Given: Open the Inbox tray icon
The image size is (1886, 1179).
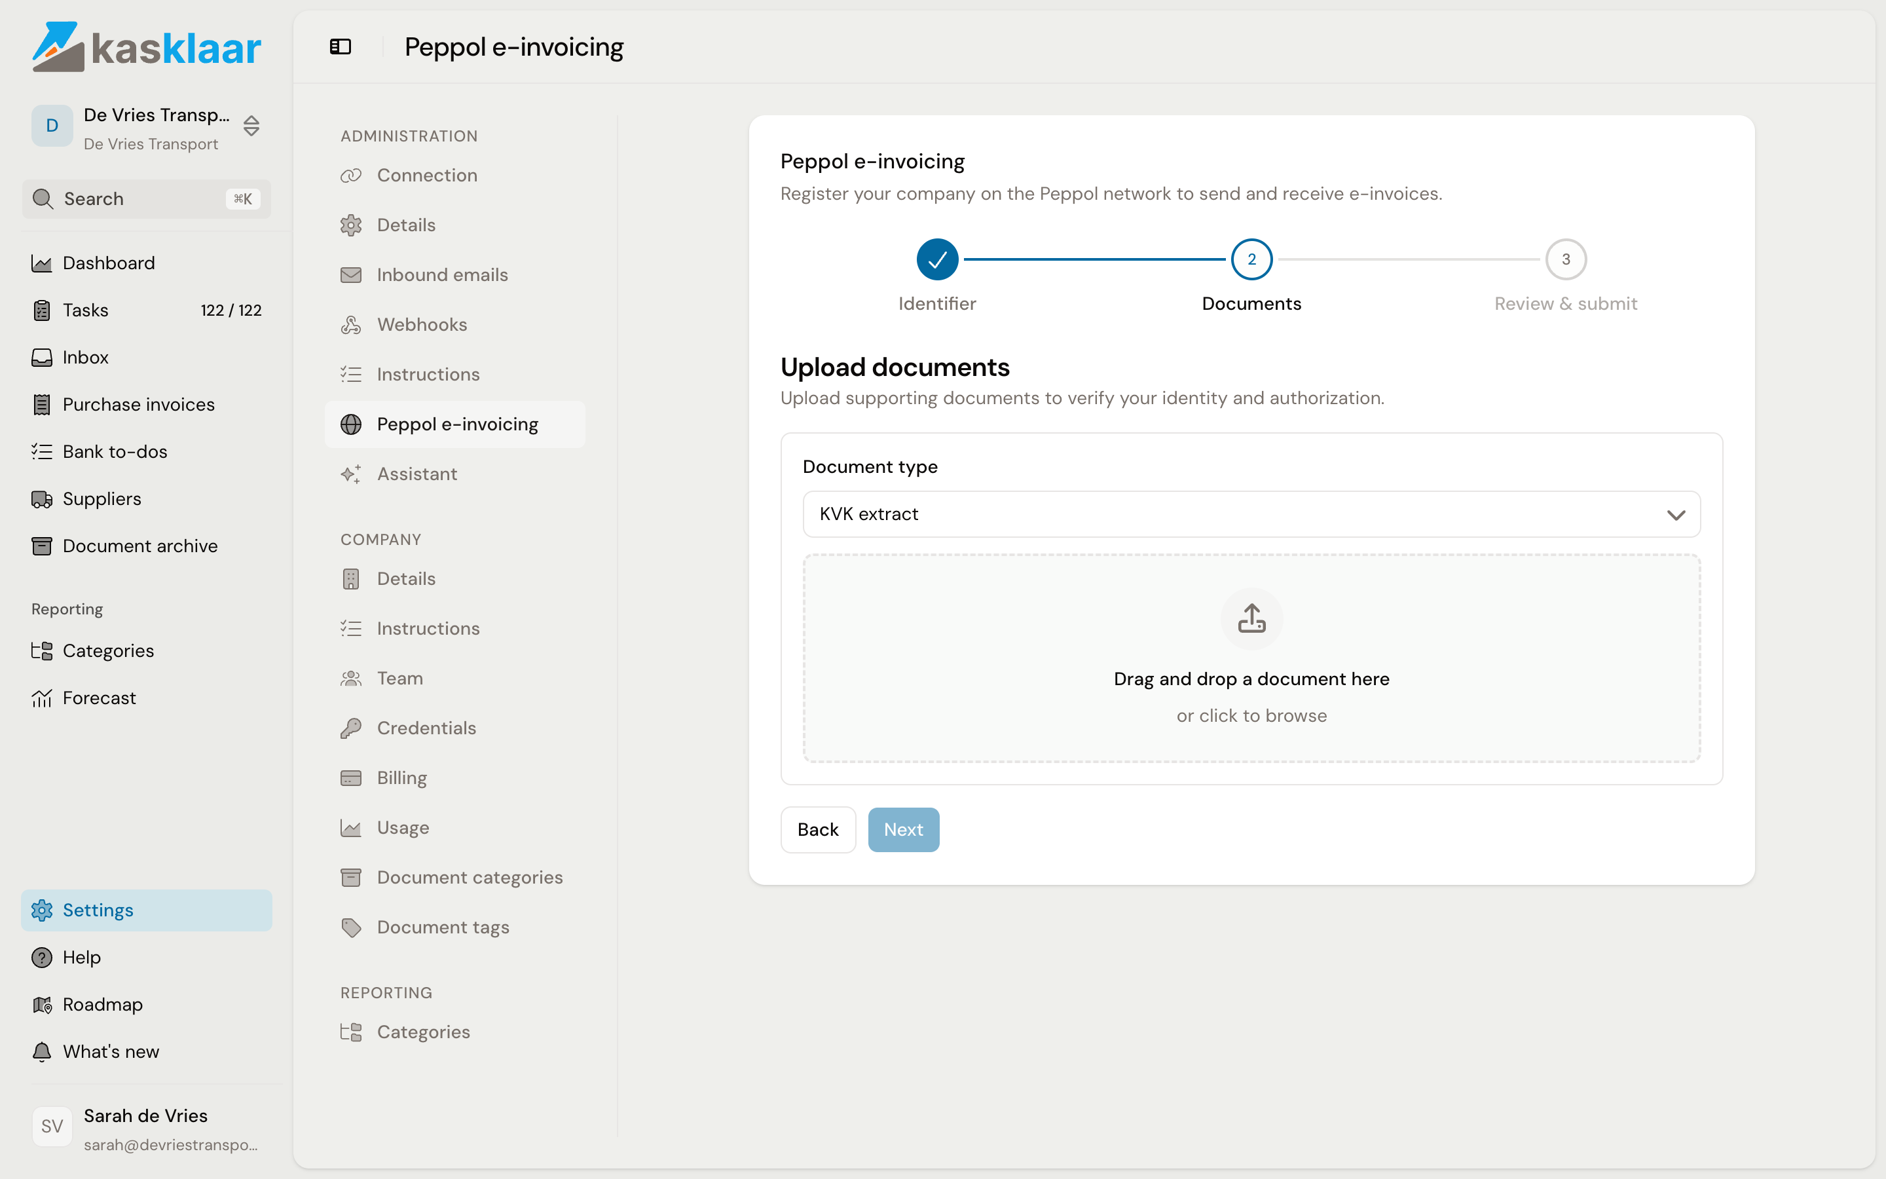Looking at the screenshot, I should pyautogui.click(x=42, y=357).
